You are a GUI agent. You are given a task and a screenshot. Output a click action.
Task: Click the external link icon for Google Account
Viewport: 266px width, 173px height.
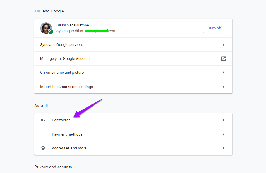pyautogui.click(x=223, y=59)
